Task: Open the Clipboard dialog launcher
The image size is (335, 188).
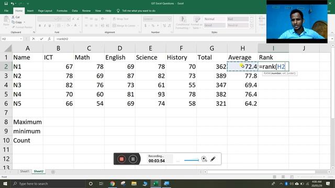Action: point(34,32)
